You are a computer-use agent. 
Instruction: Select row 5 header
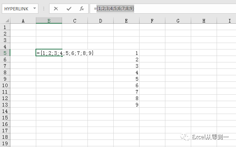[5, 53]
